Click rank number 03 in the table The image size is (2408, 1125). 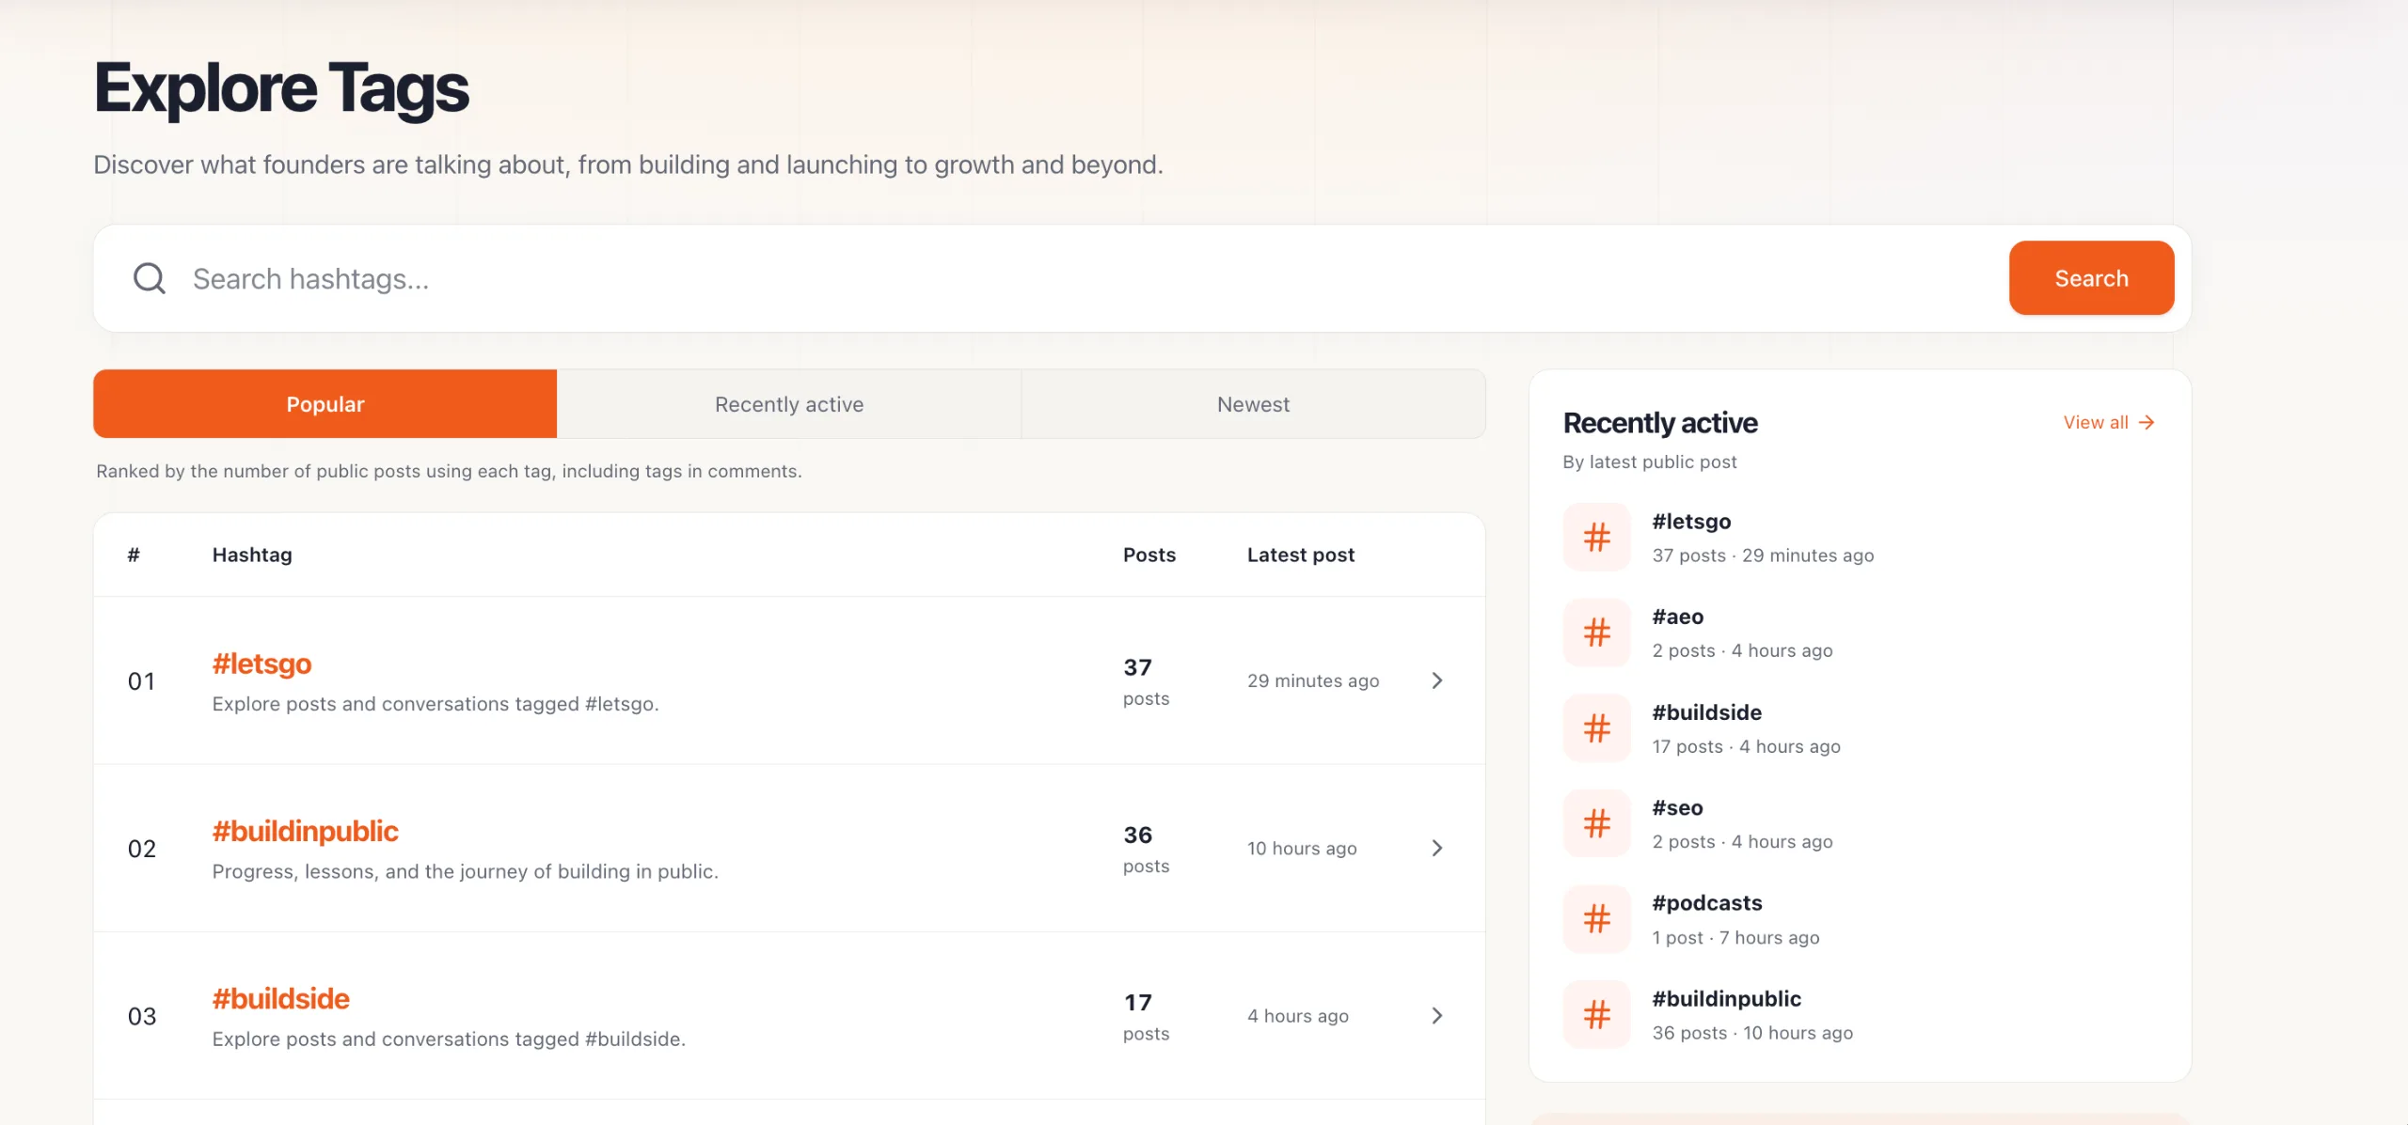[x=141, y=1016]
